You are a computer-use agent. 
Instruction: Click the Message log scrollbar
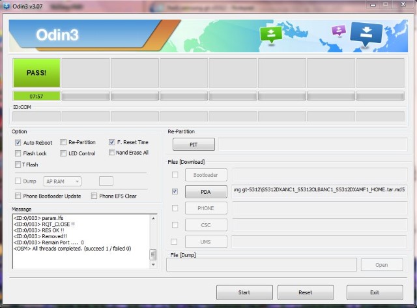(x=153, y=241)
